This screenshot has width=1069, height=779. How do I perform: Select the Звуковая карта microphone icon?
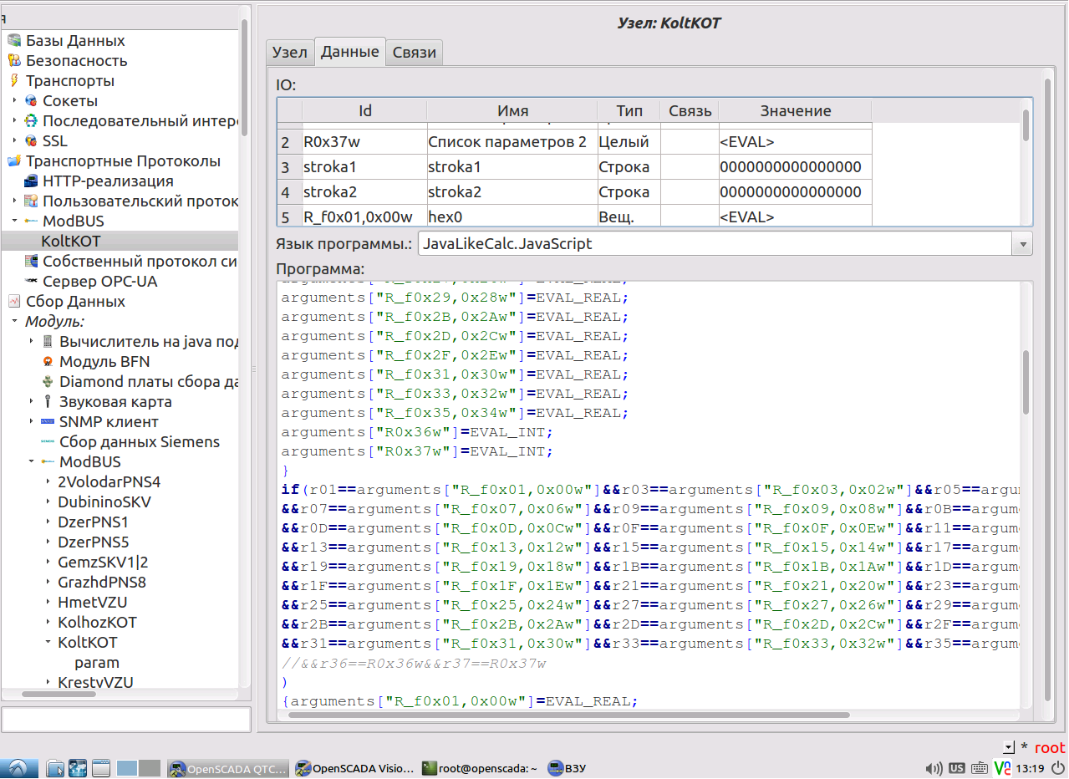click(x=48, y=402)
